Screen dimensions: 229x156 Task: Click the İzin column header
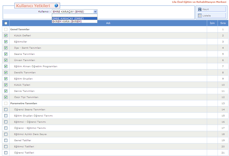point(212,23)
